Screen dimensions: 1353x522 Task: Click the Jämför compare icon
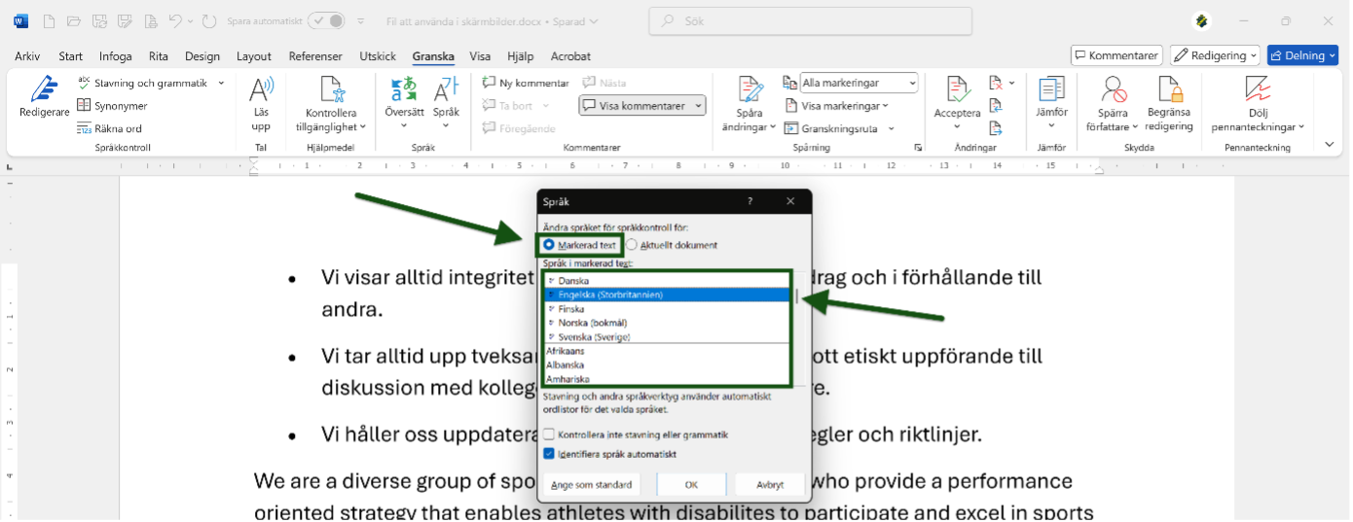pyautogui.click(x=1051, y=90)
